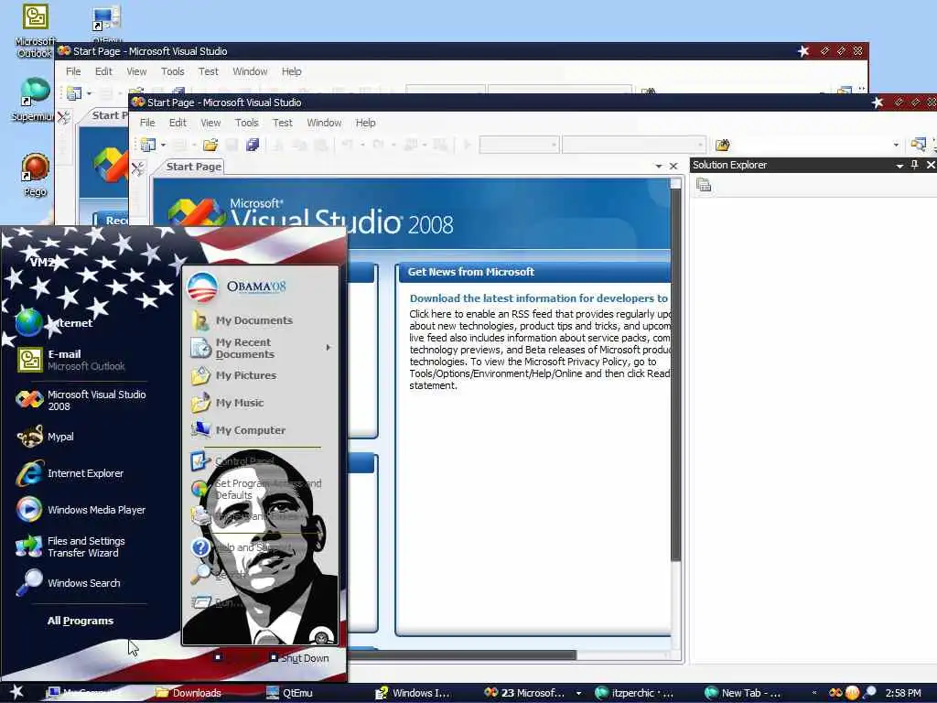This screenshot has width=937, height=703.
Task: Click the star Start button on taskbar
Action: tap(16, 692)
